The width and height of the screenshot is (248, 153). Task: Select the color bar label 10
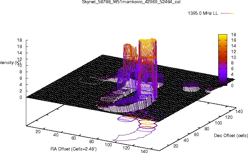click(234, 57)
